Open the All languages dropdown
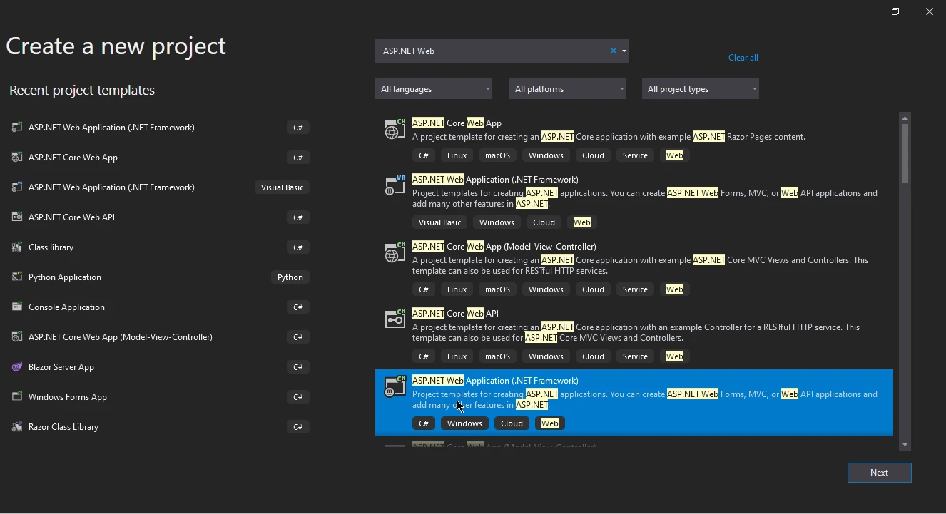Image resolution: width=946 pixels, height=514 pixels. [434, 89]
